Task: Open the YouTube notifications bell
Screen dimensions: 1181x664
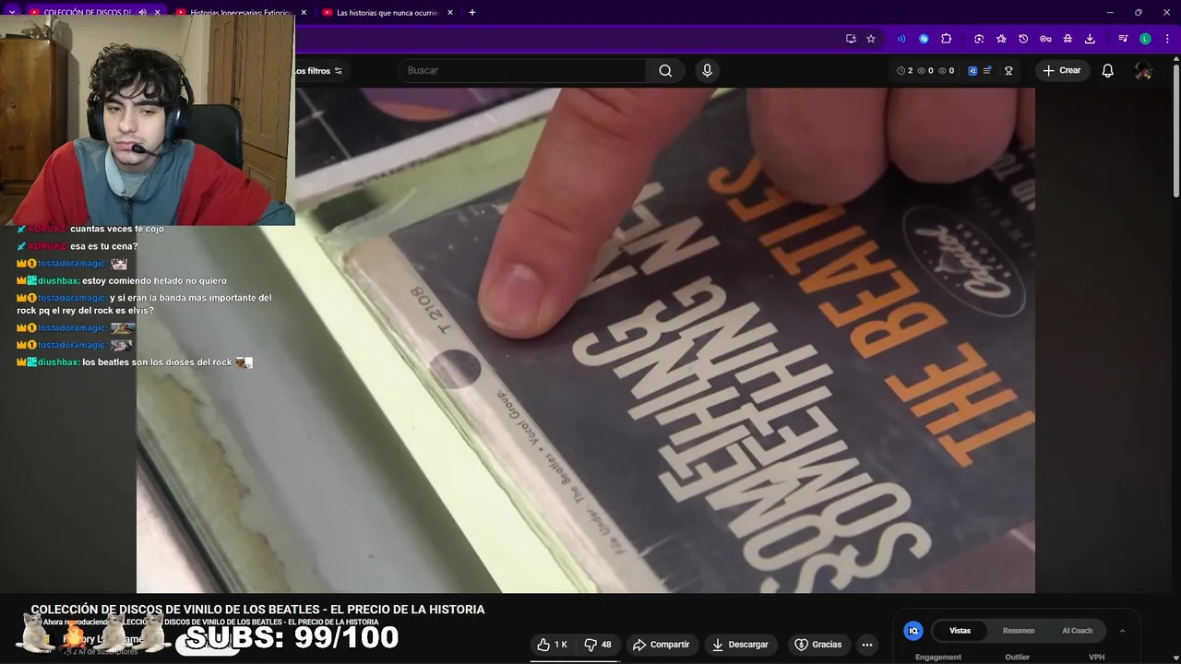Action: coord(1107,71)
